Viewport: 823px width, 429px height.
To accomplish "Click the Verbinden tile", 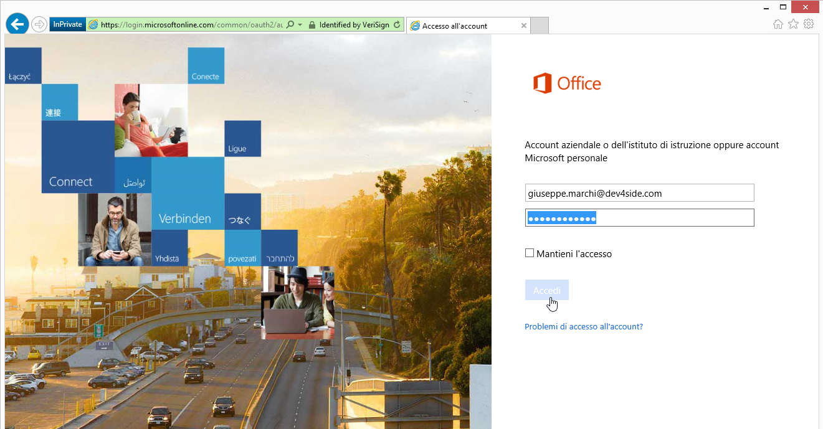I will pyautogui.click(x=188, y=193).
